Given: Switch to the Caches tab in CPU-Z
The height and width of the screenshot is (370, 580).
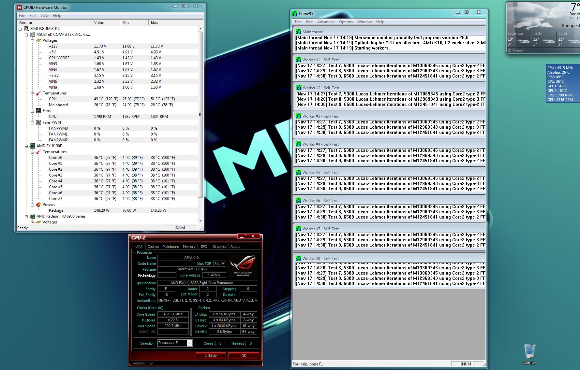Looking at the screenshot, I should [153, 247].
